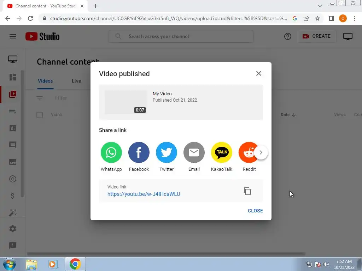Copy the video link with clipboard icon
Screen dimensions: 362x271
[247, 191]
